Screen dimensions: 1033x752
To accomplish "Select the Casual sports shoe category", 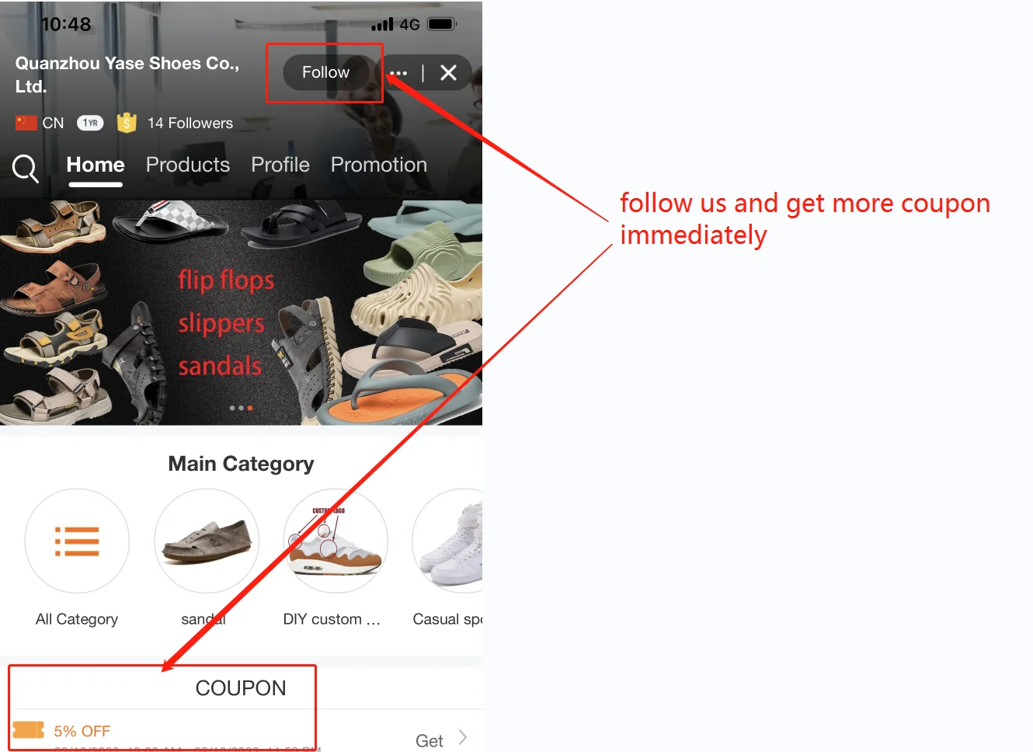I will coord(448,541).
